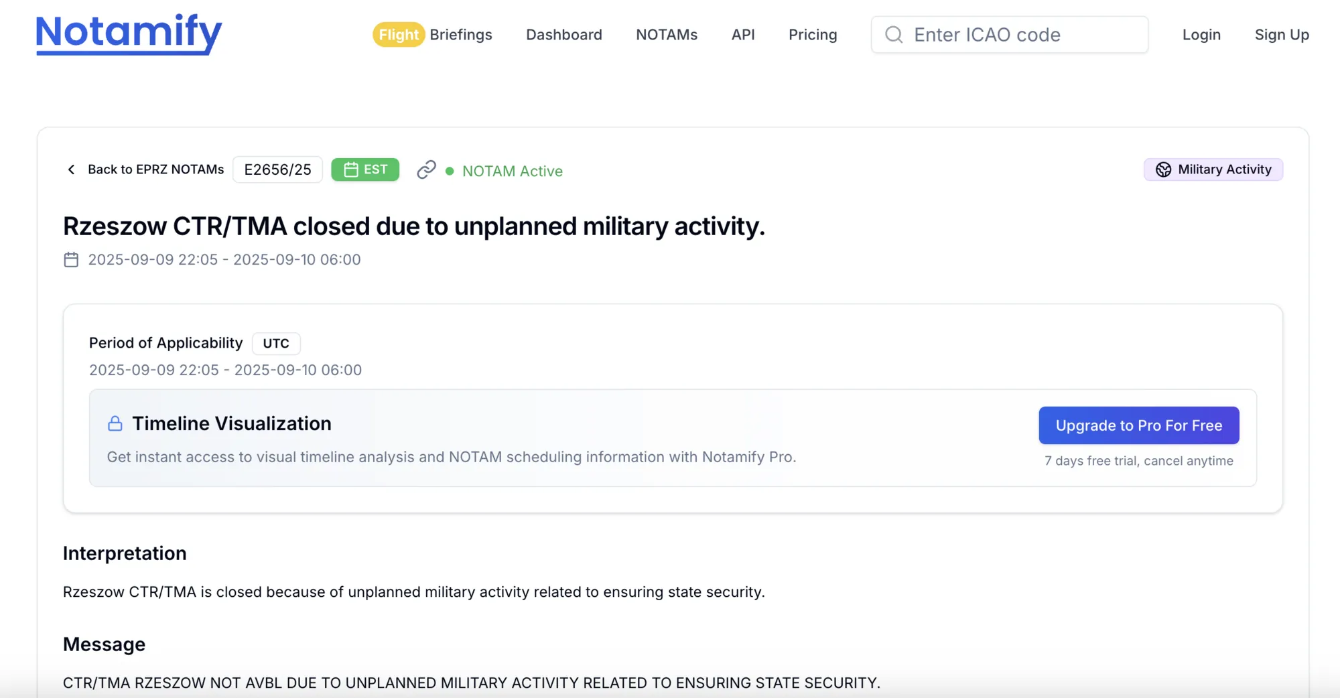This screenshot has width=1340, height=698.
Task: Go to the Dashboard page
Action: coord(563,35)
